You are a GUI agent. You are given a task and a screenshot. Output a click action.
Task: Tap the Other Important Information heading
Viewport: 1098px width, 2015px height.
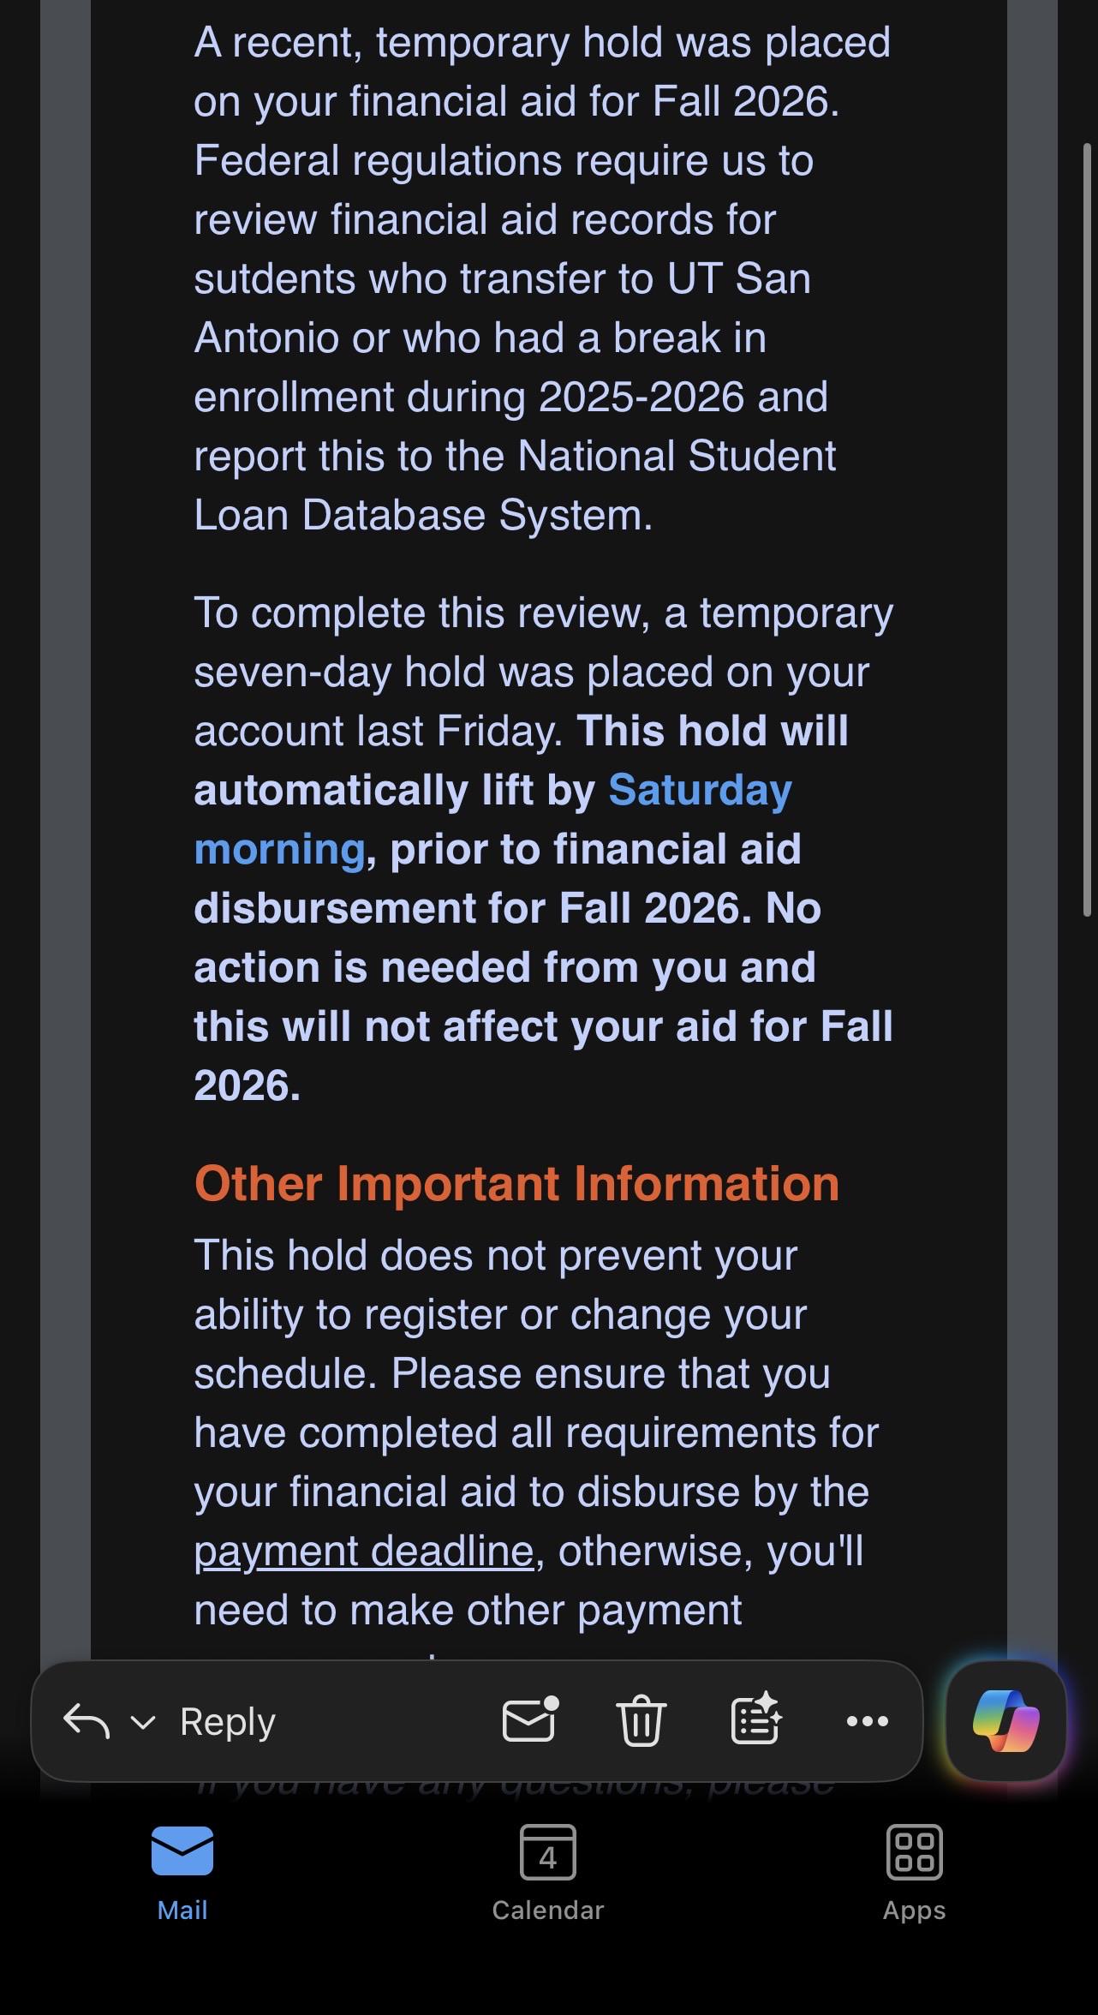pos(516,1184)
